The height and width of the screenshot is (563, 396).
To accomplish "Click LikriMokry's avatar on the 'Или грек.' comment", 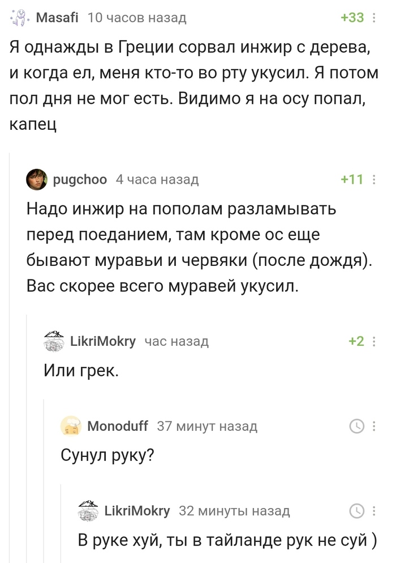I will tap(53, 341).
